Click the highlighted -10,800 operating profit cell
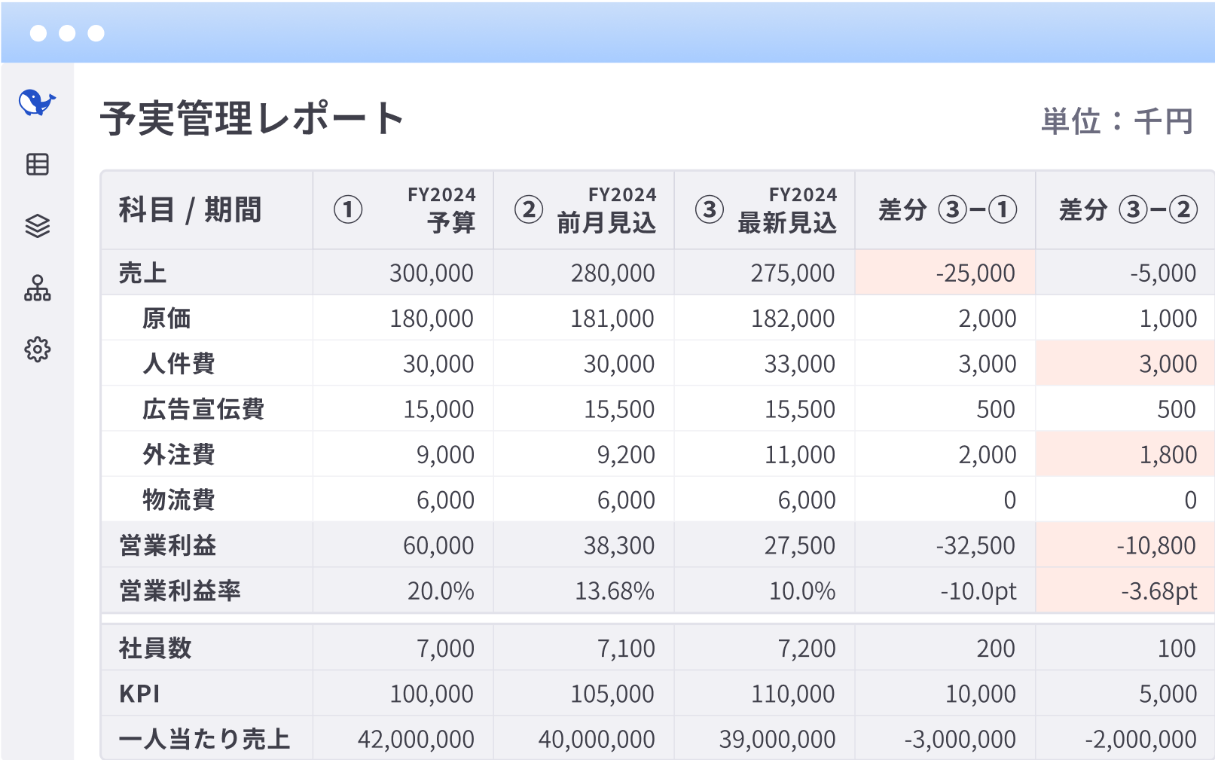Image resolution: width=1215 pixels, height=760 pixels. [1127, 545]
